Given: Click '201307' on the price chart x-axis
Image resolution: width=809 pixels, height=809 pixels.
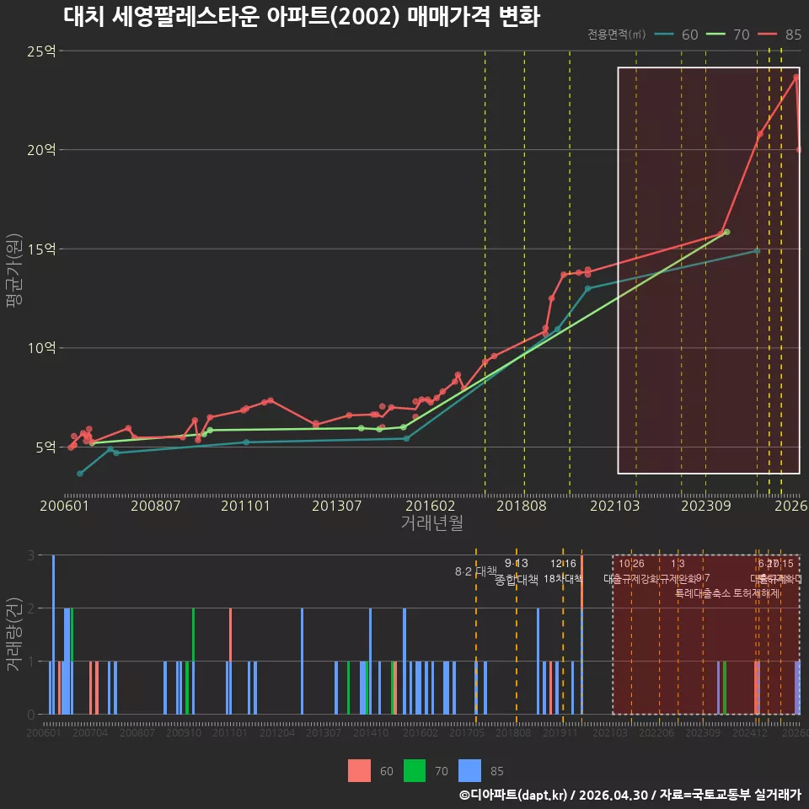Looking at the screenshot, I should [336, 506].
